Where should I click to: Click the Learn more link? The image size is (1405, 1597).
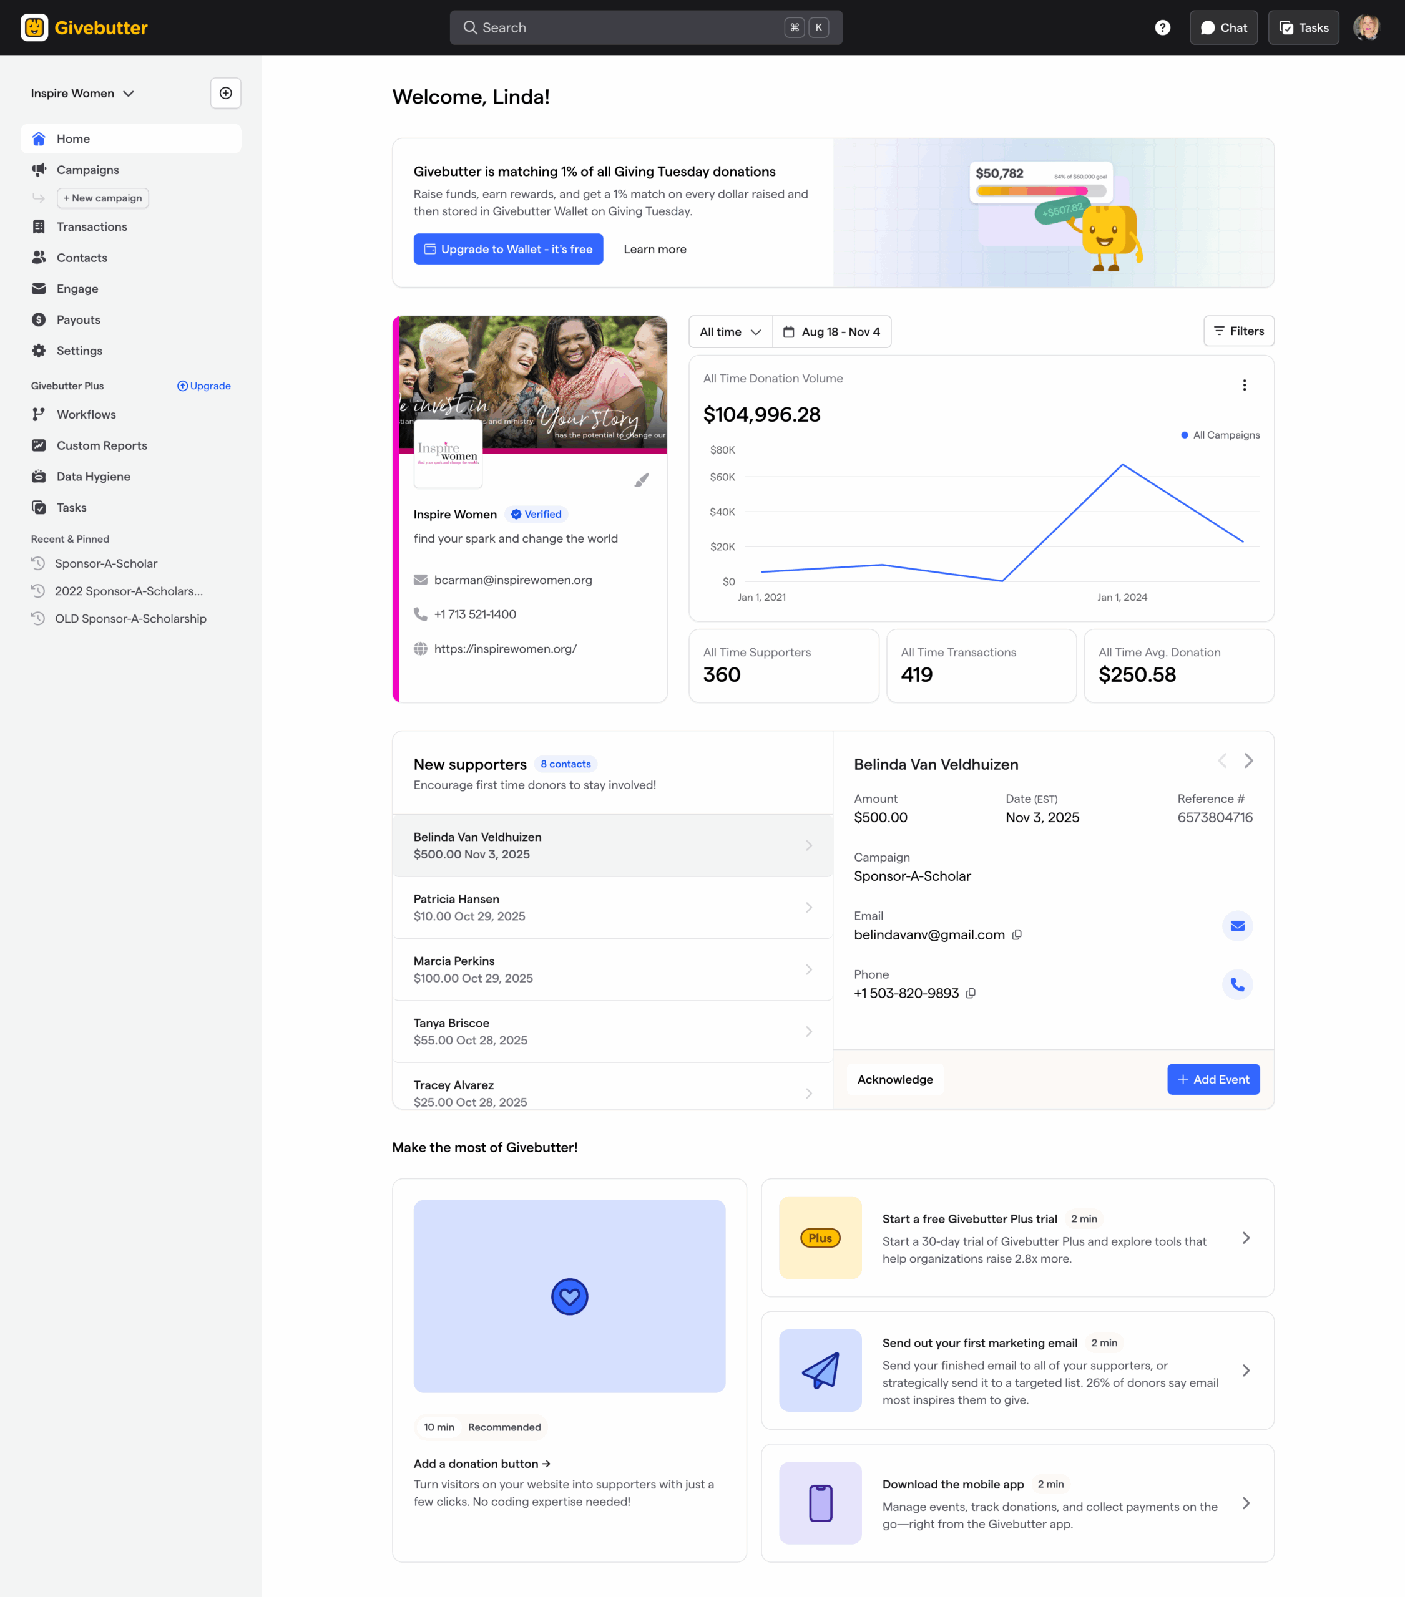654,250
